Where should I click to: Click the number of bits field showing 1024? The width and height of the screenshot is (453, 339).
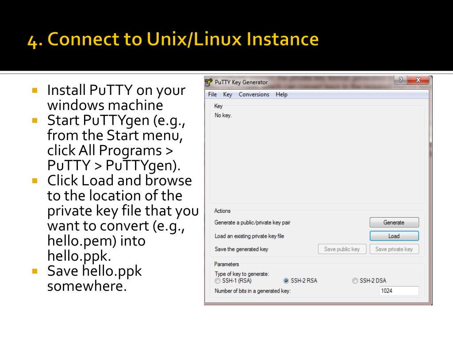(x=399, y=290)
